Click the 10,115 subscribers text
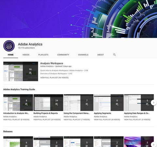 click(26, 48)
